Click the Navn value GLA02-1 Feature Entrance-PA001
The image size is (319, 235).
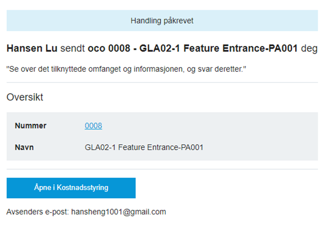coord(144,147)
